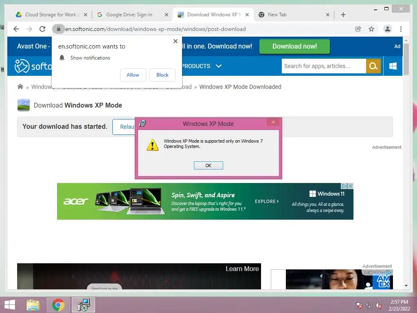The width and height of the screenshot is (417, 313).
Task: Click the padlock site info icon
Action: pos(59,29)
